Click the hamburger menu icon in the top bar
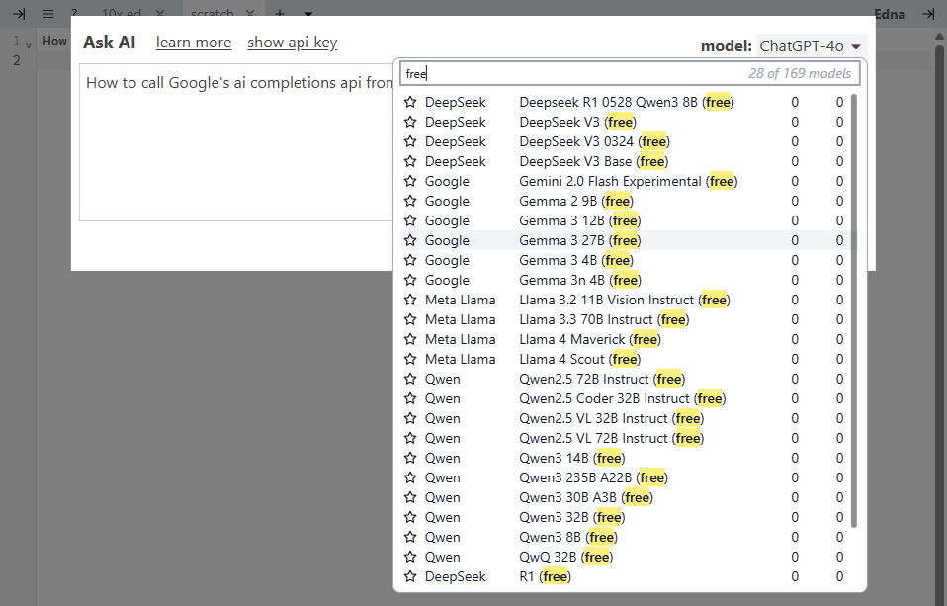The width and height of the screenshot is (947, 606). (48, 13)
